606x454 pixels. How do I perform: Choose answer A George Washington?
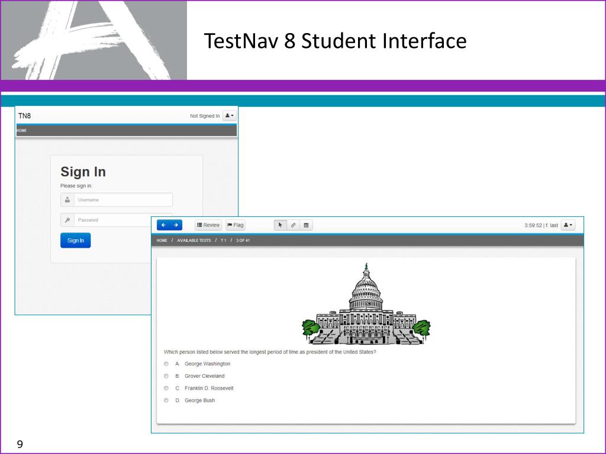166,364
